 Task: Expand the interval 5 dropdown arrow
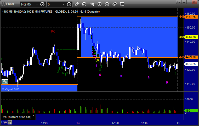pyautogui.click(x=64, y=4)
